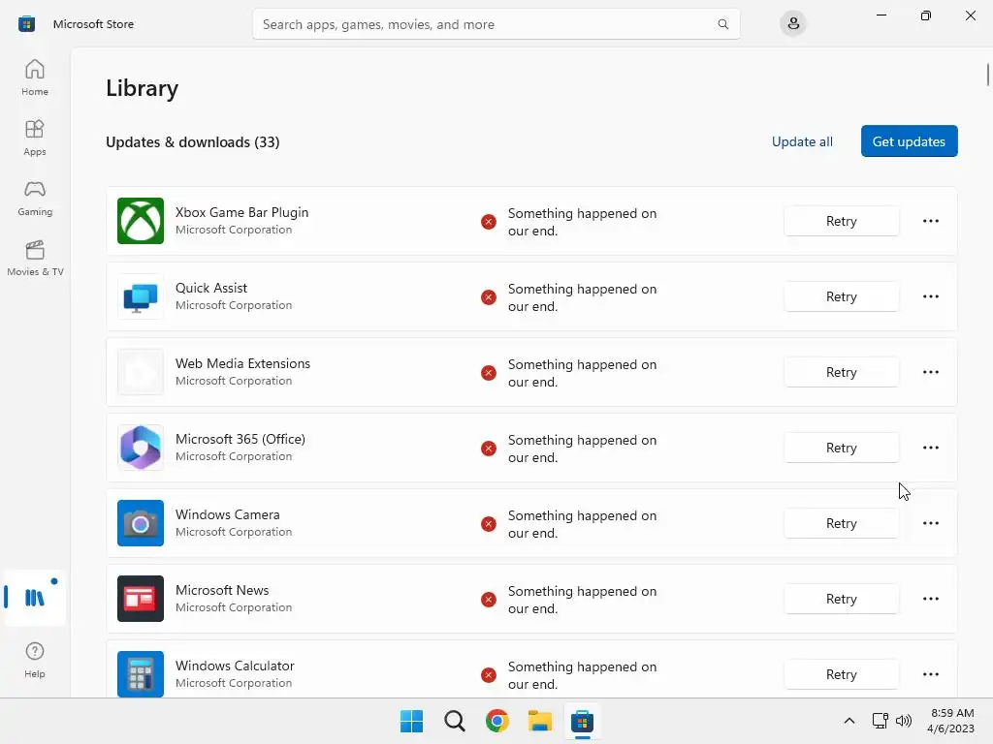Screen dimensions: 993x744
Task: Select the Library icon in sidebar
Action: (x=35, y=597)
